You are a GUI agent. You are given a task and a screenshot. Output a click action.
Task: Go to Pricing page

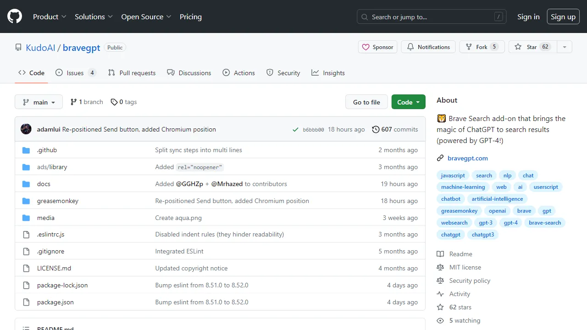(191, 16)
